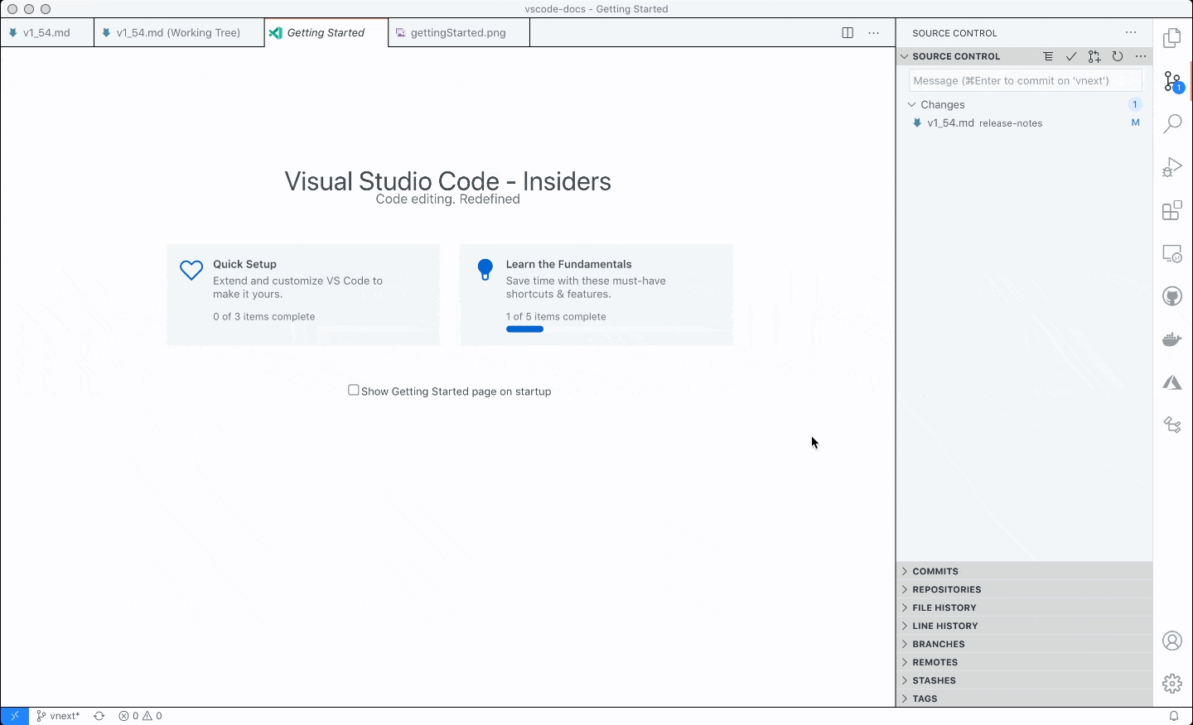This screenshot has width=1193, height=725.
Task: Split the editor to the right
Action: coord(848,33)
